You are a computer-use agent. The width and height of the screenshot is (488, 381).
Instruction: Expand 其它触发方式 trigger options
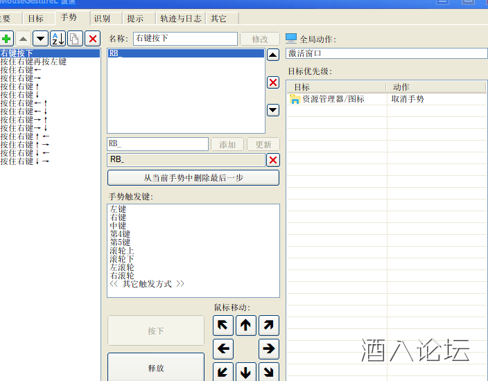tap(147, 284)
